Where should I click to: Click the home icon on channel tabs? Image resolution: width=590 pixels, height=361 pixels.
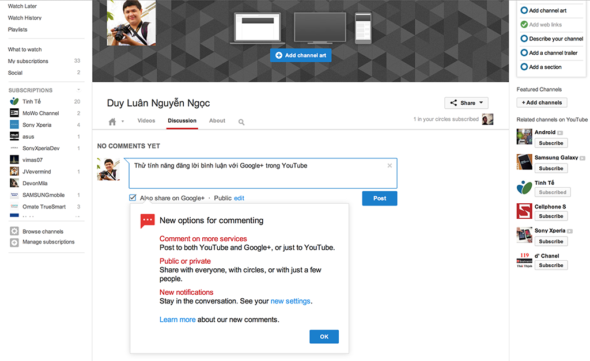112,121
